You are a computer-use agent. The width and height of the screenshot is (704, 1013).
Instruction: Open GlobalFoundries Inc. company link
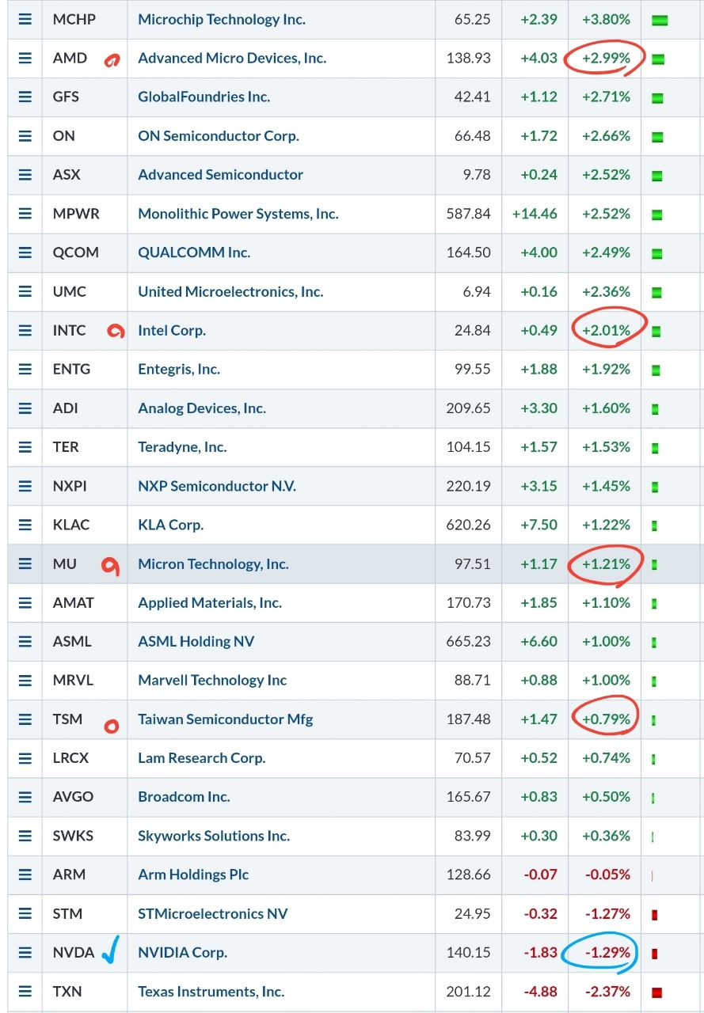pyautogui.click(x=204, y=97)
